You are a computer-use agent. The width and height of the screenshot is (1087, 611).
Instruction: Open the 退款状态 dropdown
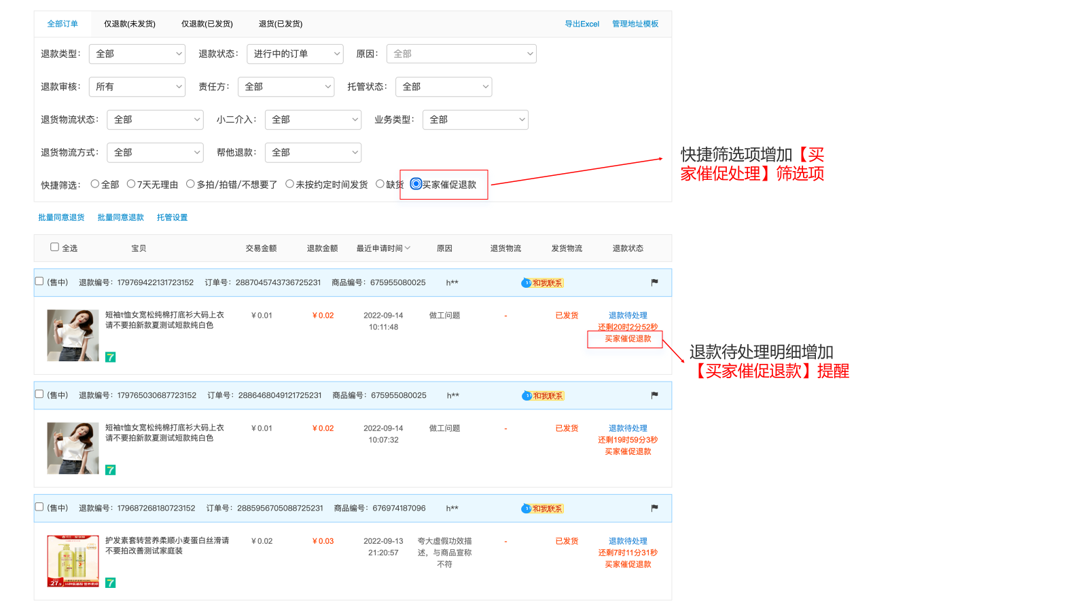pyautogui.click(x=295, y=54)
